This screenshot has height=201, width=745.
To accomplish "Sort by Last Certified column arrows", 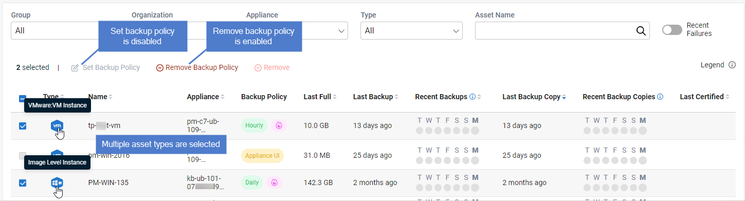I will (728, 97).
